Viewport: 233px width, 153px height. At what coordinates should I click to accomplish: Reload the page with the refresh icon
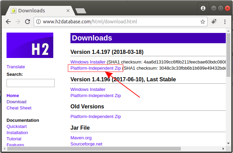pyautogui.click(x=27, y=22)
